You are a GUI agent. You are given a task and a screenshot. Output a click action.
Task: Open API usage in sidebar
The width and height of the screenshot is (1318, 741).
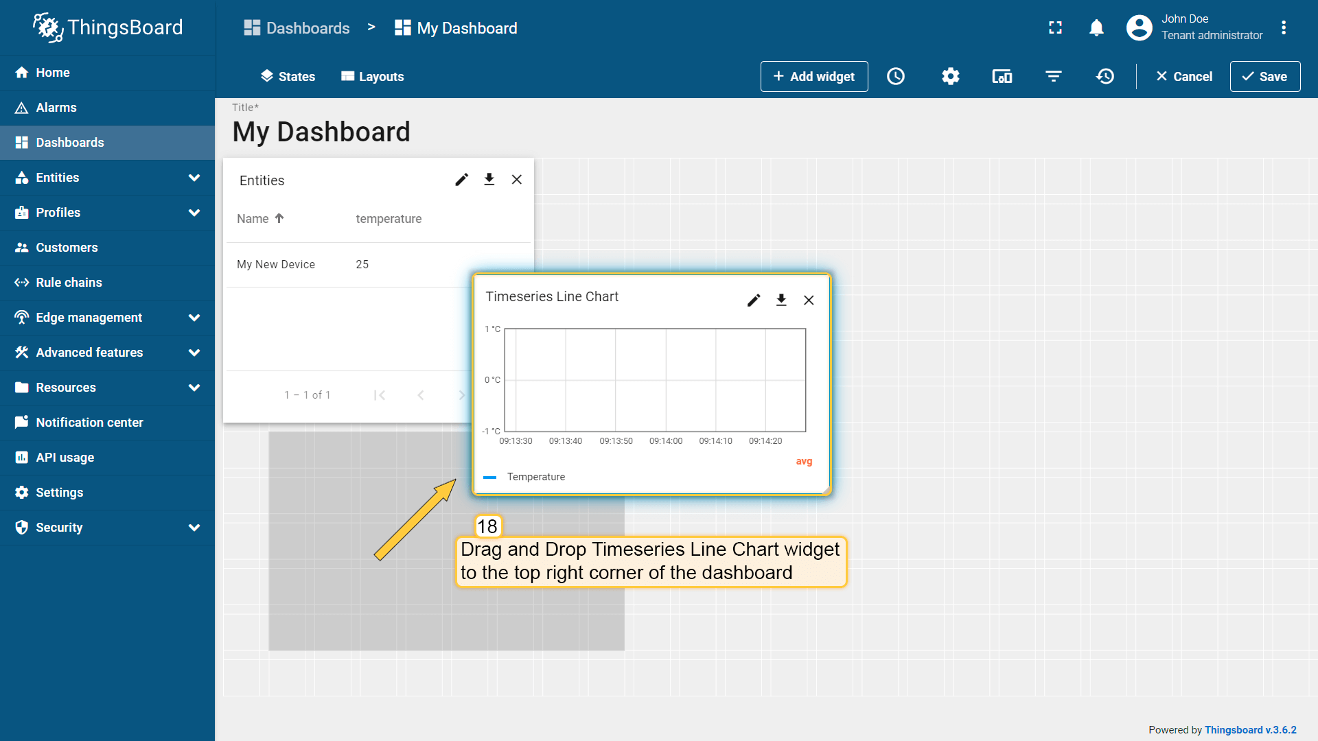107,458
